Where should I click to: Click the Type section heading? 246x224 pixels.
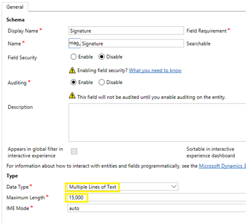click(12, 176)
